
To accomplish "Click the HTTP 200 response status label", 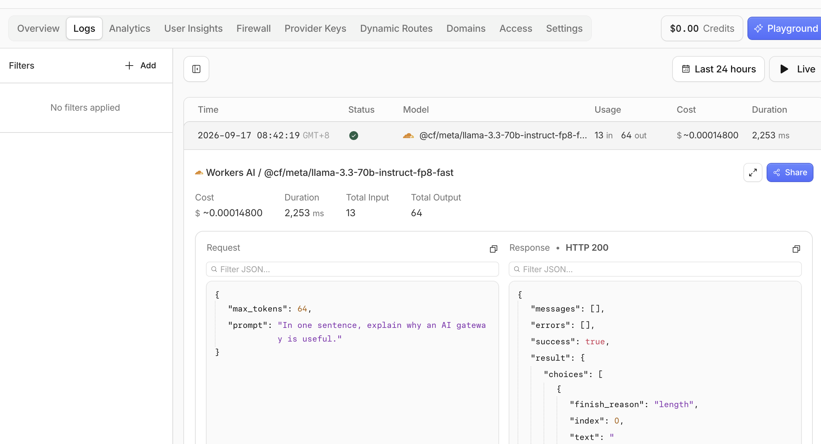I will point(587,248).
